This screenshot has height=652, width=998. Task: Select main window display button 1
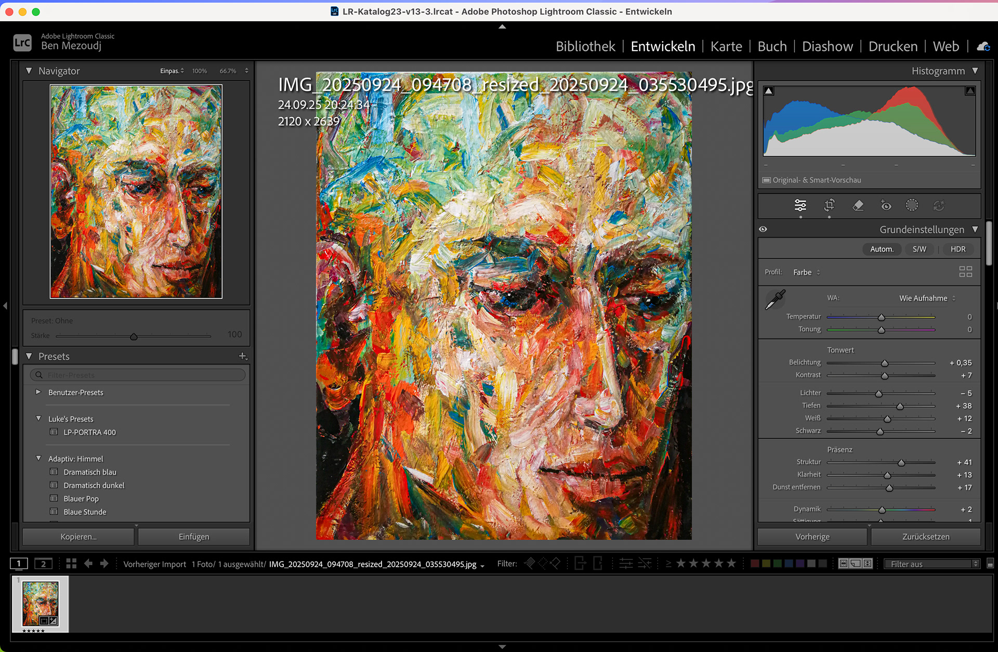[x=19, y=564]
